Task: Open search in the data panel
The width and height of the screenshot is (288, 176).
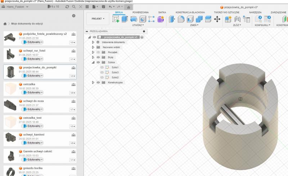Action: tap(74, 7)
